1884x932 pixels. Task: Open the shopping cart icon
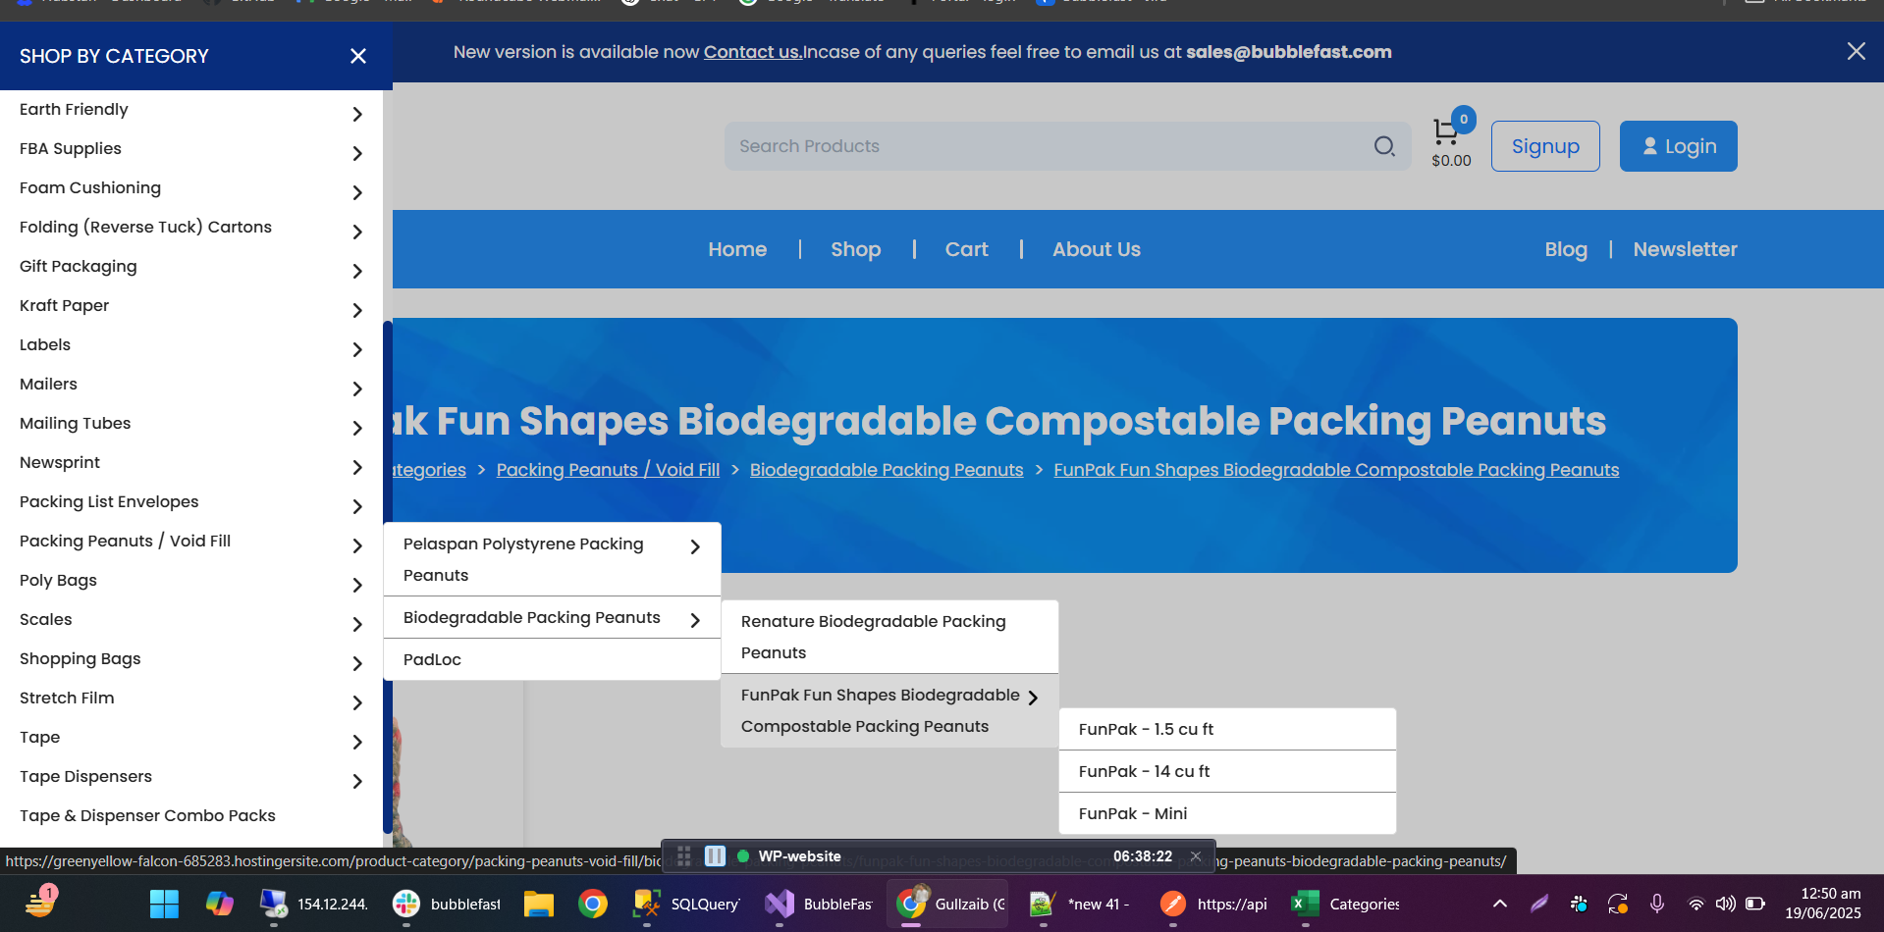pyautogui.click(x=1445, y=130)
